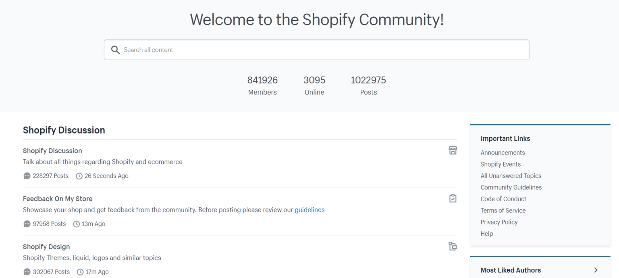Screen dimensions: 619x278
Task: Click the search magnifier icon
Action: (115, 49)
